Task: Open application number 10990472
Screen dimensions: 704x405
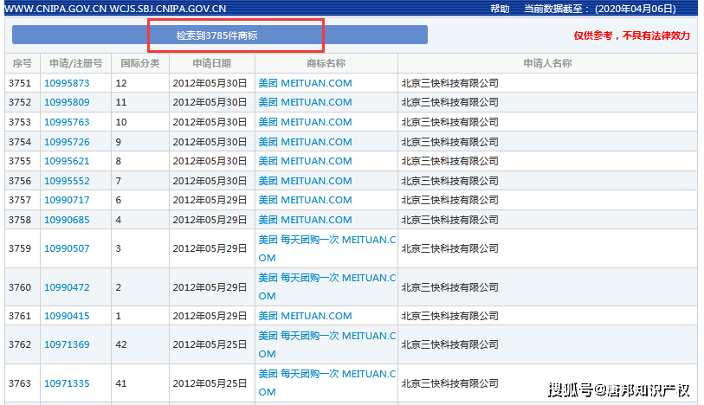Action: point(67,287)
